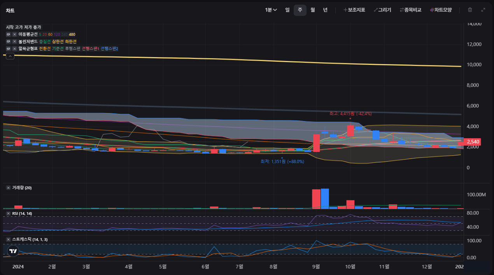
Task: Remove the 거래량 (20) volume panel
Action: [8, 188]
